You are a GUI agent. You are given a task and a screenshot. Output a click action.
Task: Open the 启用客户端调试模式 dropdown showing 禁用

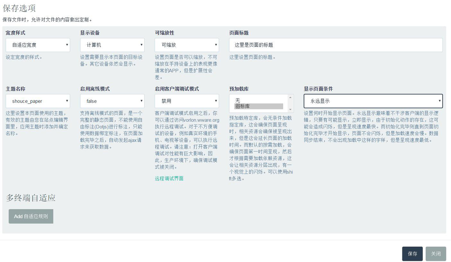(x=187, y=101)
